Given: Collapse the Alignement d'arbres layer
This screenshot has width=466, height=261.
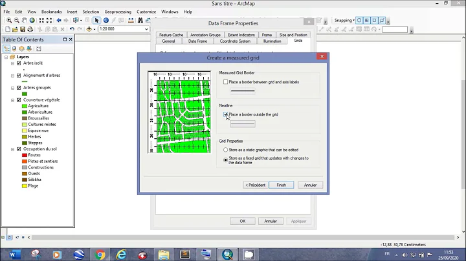Looking at the screenshot, I should 12,76.
